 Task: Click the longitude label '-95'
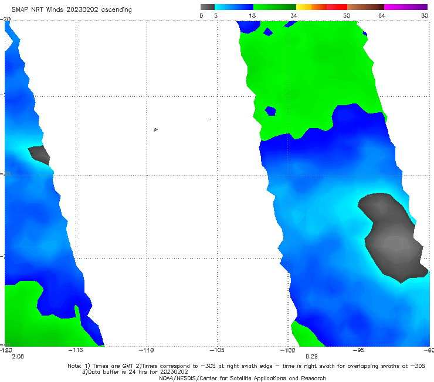coord(359,350)
